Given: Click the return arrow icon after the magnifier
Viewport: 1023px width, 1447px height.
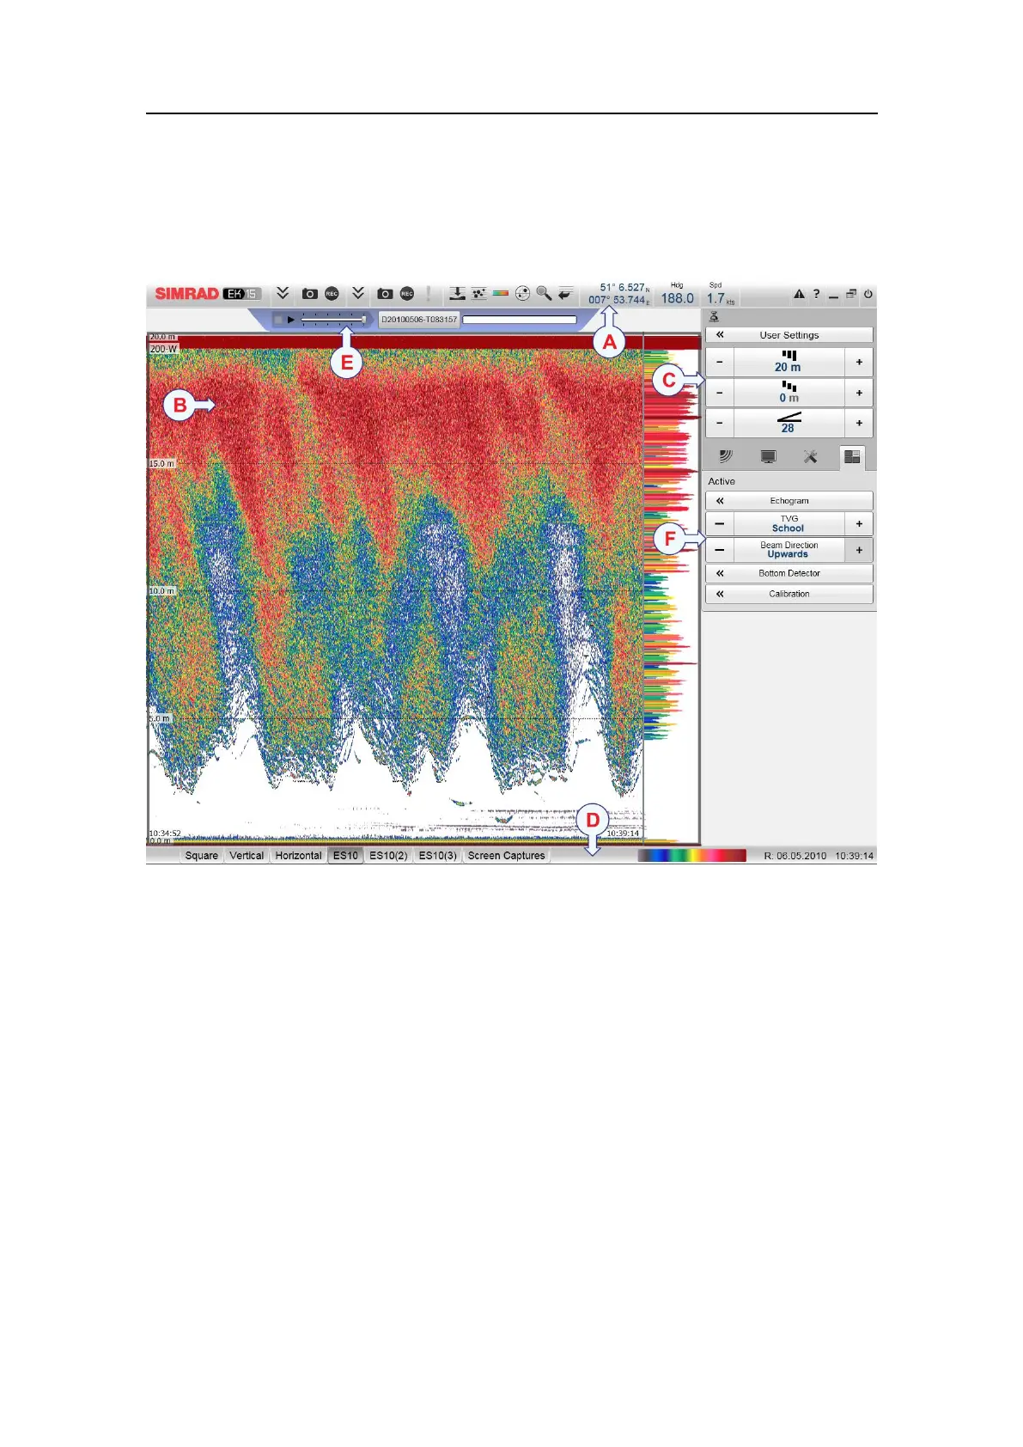Looking at the screenshot, I should (x=565, y=294).
